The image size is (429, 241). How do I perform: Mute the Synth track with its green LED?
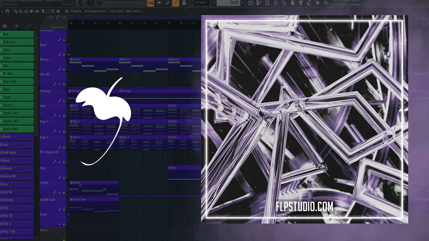coord(64,193)
